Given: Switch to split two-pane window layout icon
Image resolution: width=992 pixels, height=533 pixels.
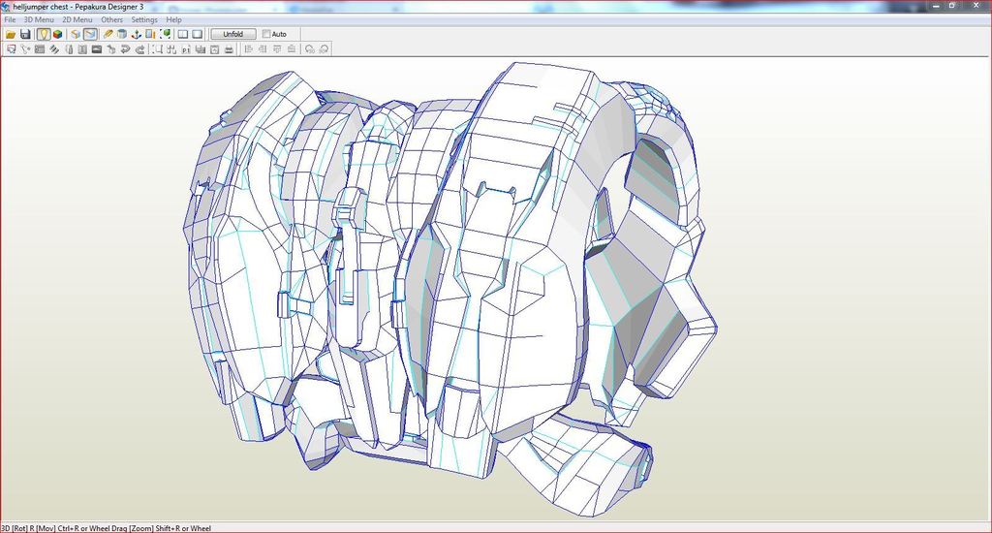Looking at the screenshot, I should coord(182,34).
